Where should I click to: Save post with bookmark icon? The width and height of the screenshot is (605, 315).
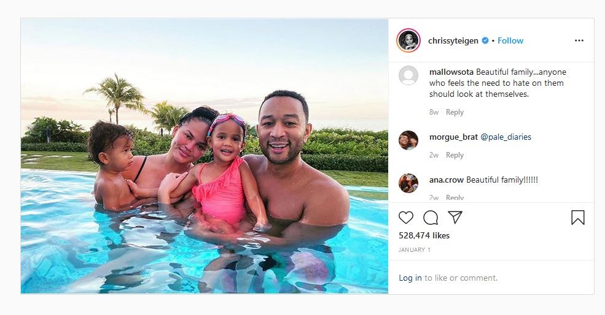(577, 218)
